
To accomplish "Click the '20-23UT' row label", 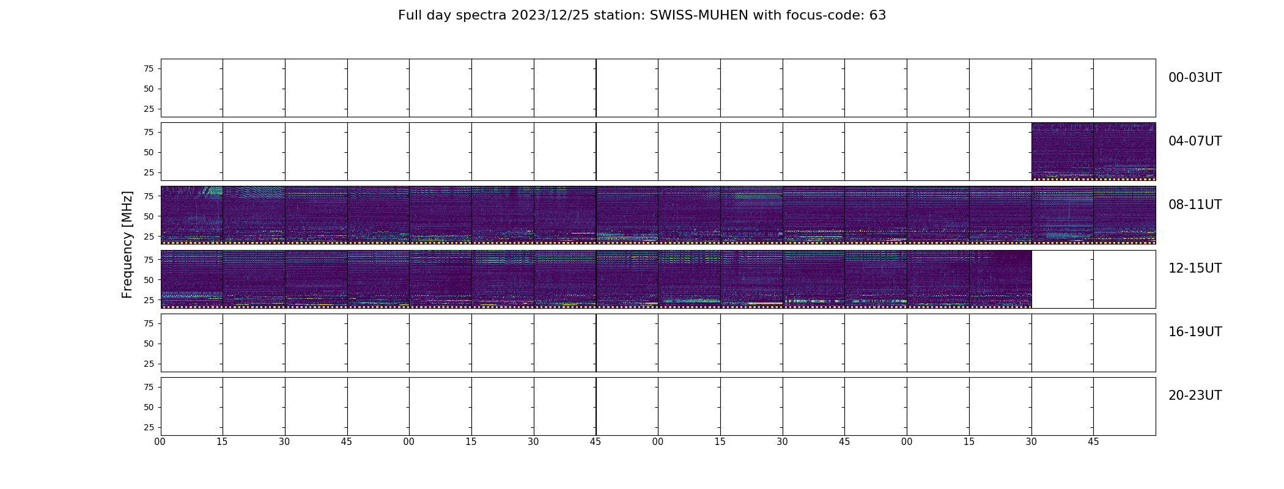I will point(1195,395).
